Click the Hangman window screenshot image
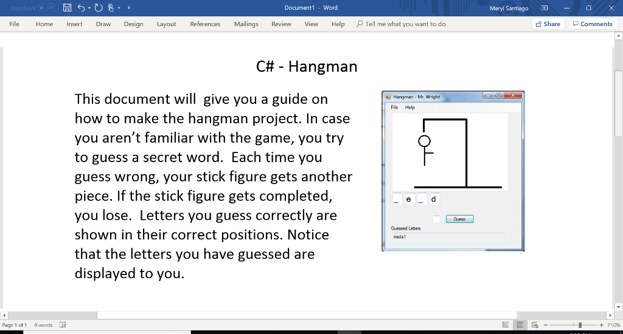623x334 pixels. pyautogui.click(x=453, y=171)
